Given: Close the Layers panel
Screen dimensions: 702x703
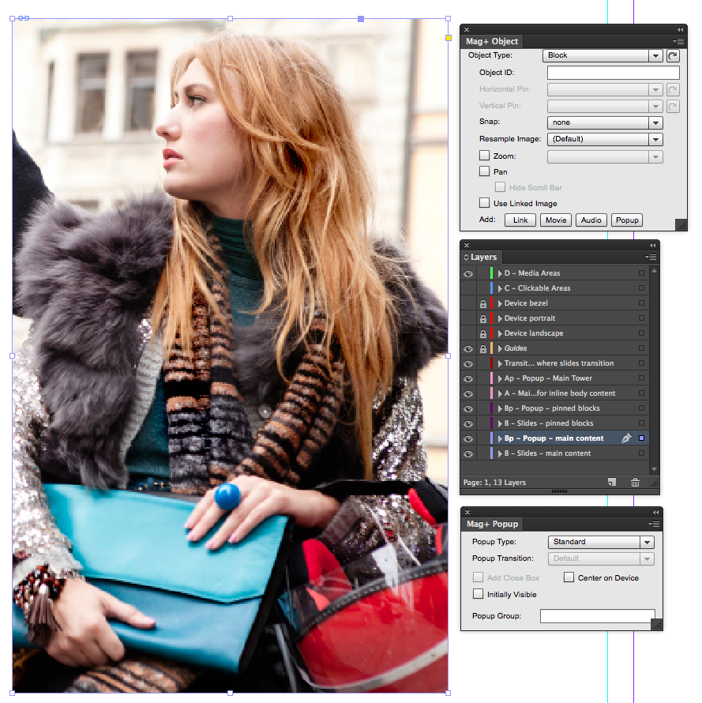Looking at the screenshot, I should pos(467,245).
